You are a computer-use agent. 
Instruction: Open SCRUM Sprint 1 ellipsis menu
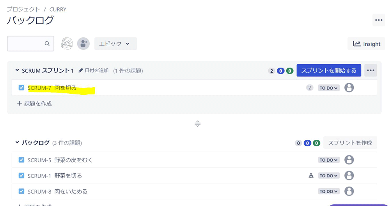click(x=370, y=70)
